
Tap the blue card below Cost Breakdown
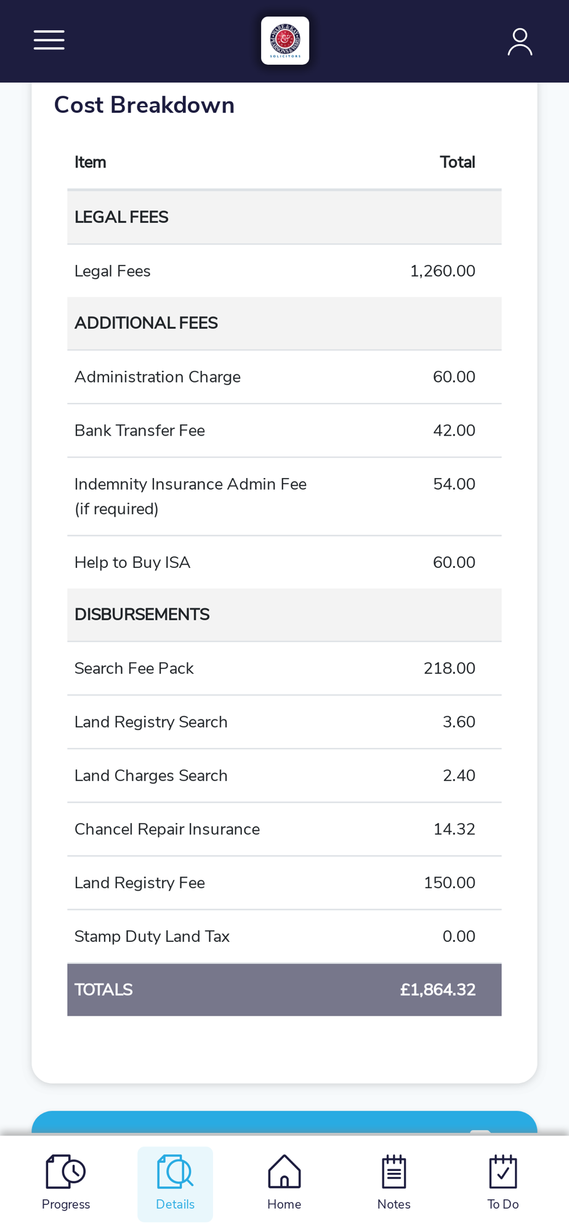[x=284, y=1122]
